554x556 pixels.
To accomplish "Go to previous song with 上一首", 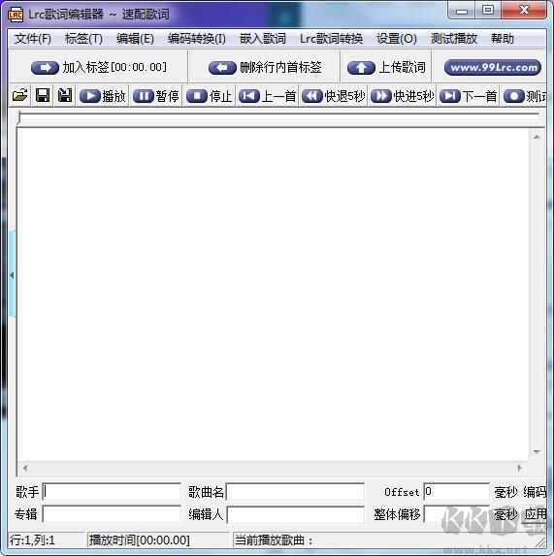I will [x=268, y=96].
